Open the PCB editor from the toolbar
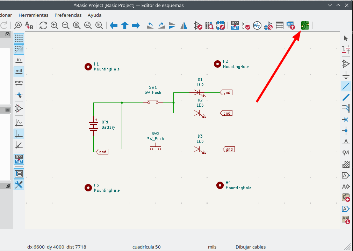The height and width of the screenshot is (251, 353). [305, 25]
